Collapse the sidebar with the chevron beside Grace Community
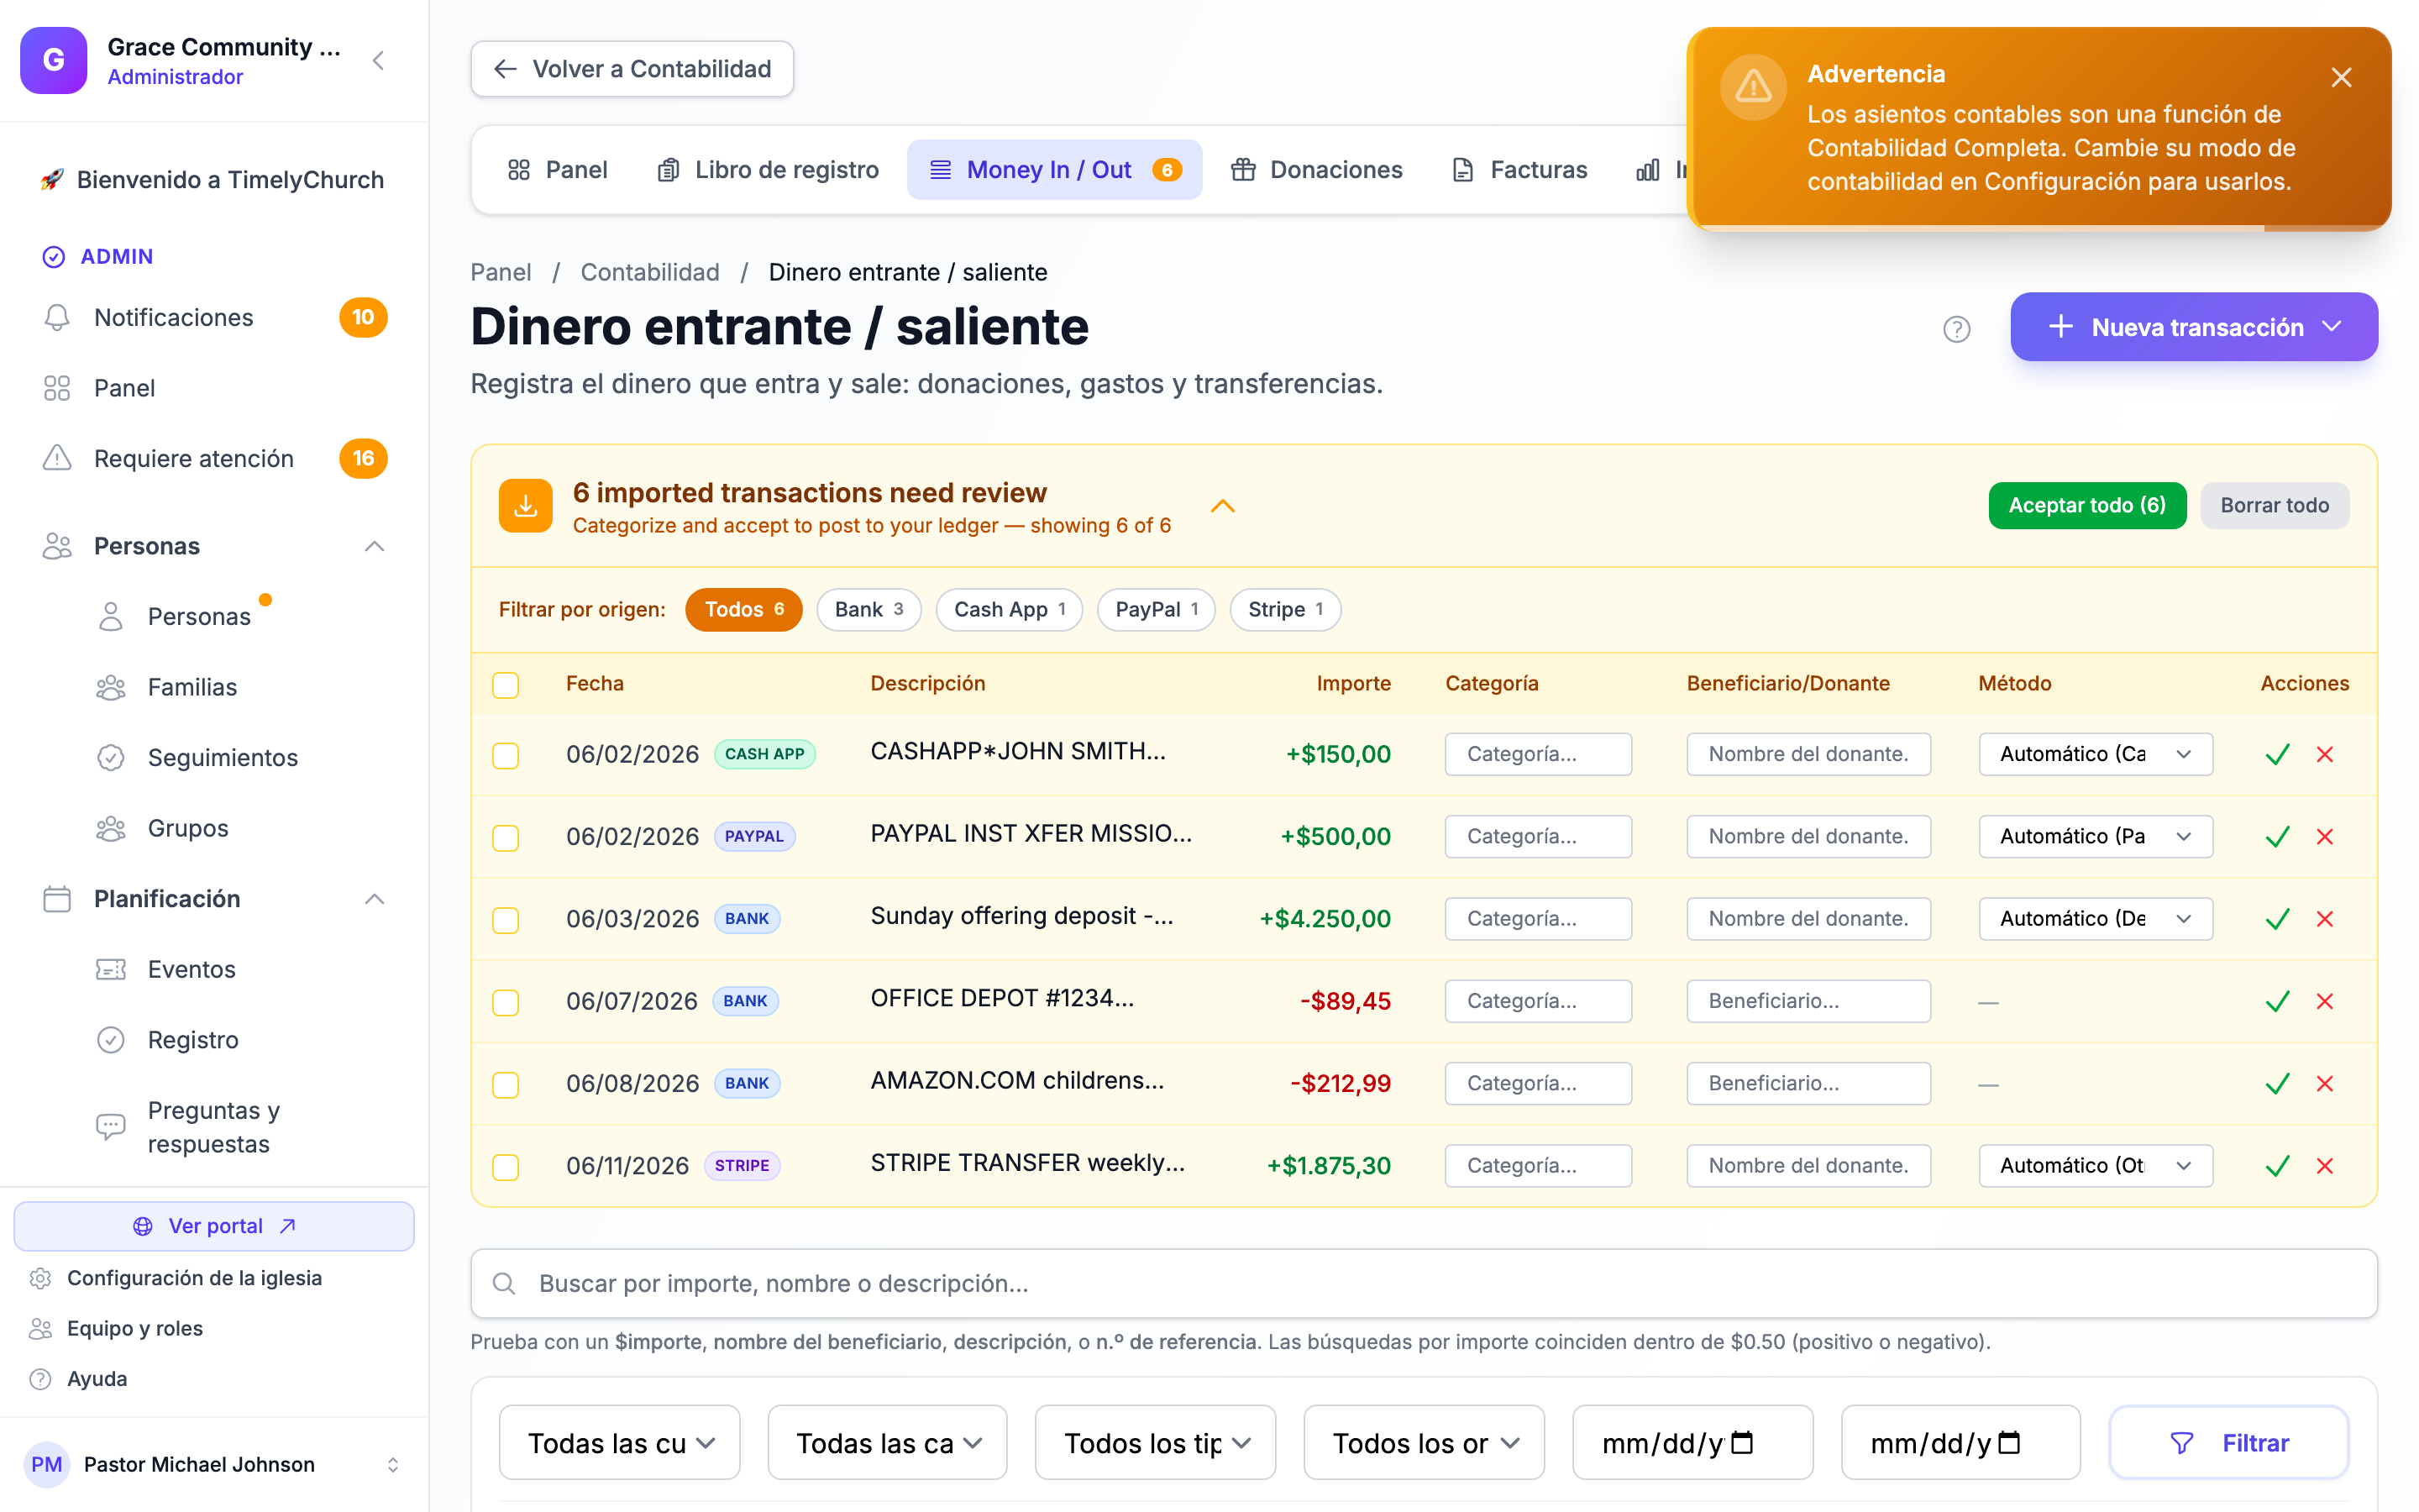 pos(379,61)
